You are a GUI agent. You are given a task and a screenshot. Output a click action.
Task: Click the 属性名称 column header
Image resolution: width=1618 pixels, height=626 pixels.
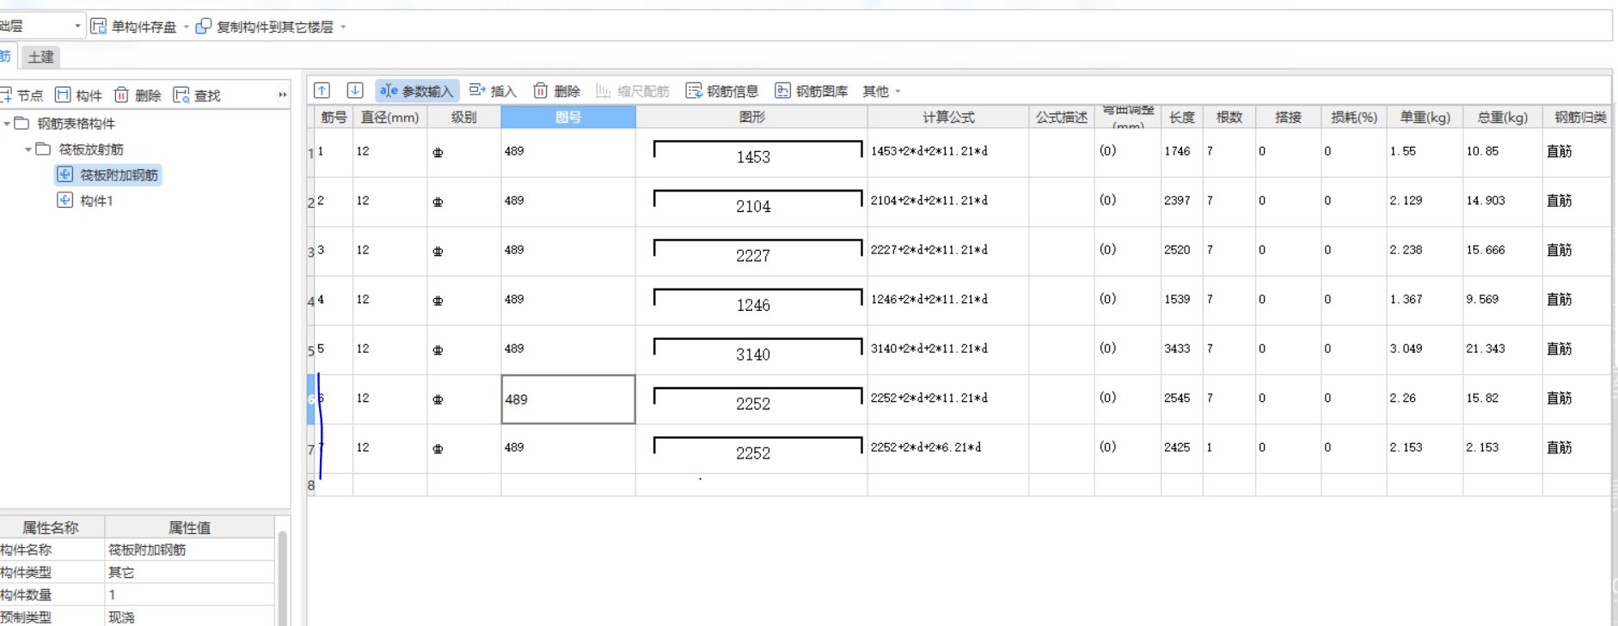tap(51, 527)
